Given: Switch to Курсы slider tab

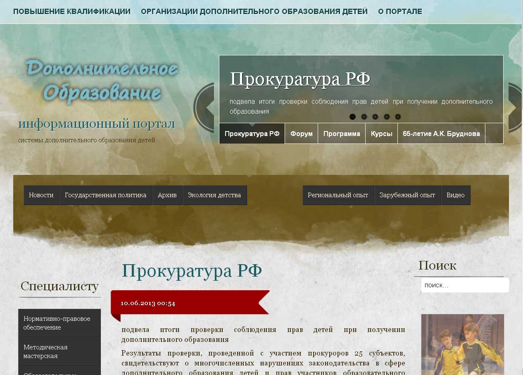Looking at the screenshot, I should coord(382,134).
